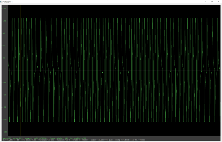Click the '(Unlocked)' status text

(x=114, y=140)
